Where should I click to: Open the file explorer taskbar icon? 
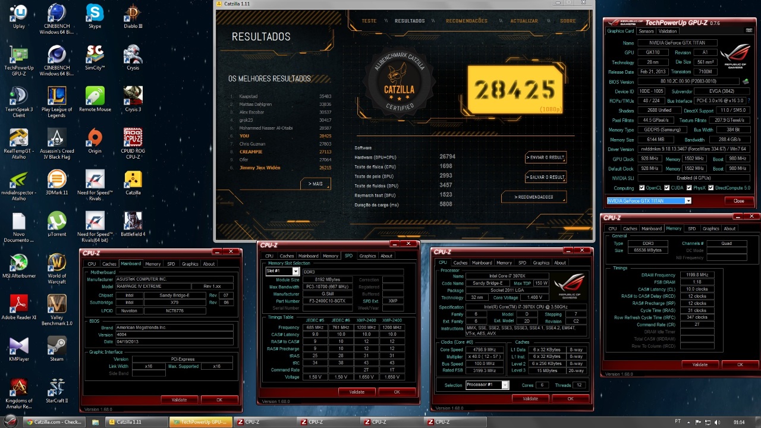click(95, 422)
